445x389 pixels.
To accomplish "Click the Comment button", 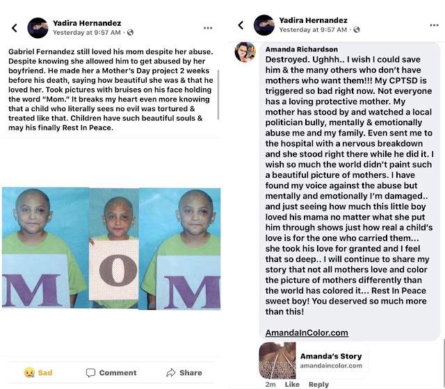I will [111, 372].
